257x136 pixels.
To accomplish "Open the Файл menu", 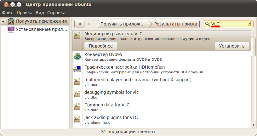I will pyautogui.click(x=8, y=13).
